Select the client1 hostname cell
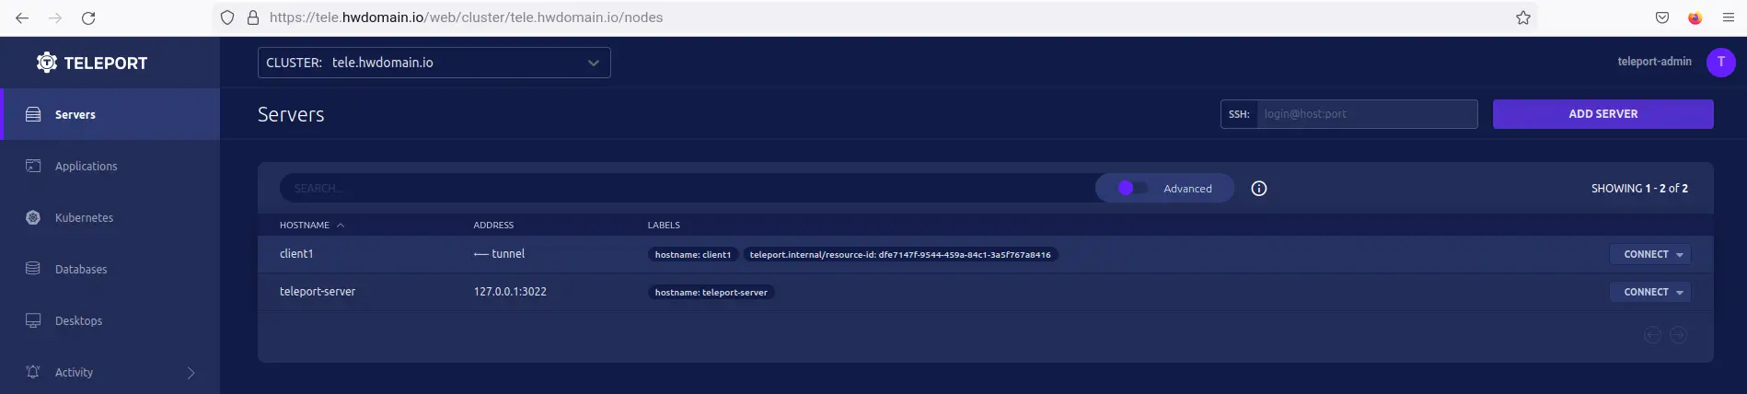Screen dimensions: 1747x394 (296, 254)
